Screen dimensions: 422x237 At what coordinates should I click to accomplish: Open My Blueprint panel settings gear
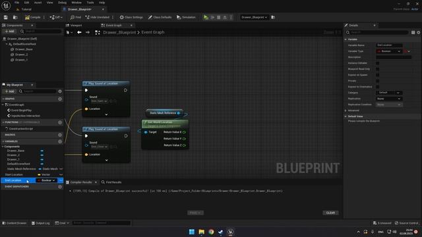tap(60, 92)
